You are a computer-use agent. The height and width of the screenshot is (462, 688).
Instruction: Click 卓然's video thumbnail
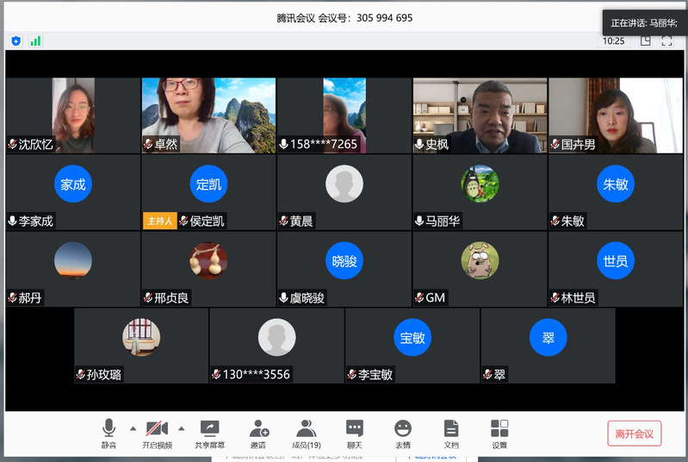[208, 115]
